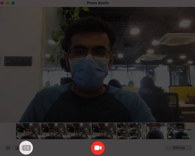Click the Photo Booth window title
This screenshot has width=195, height=156.
click(97, 3)
